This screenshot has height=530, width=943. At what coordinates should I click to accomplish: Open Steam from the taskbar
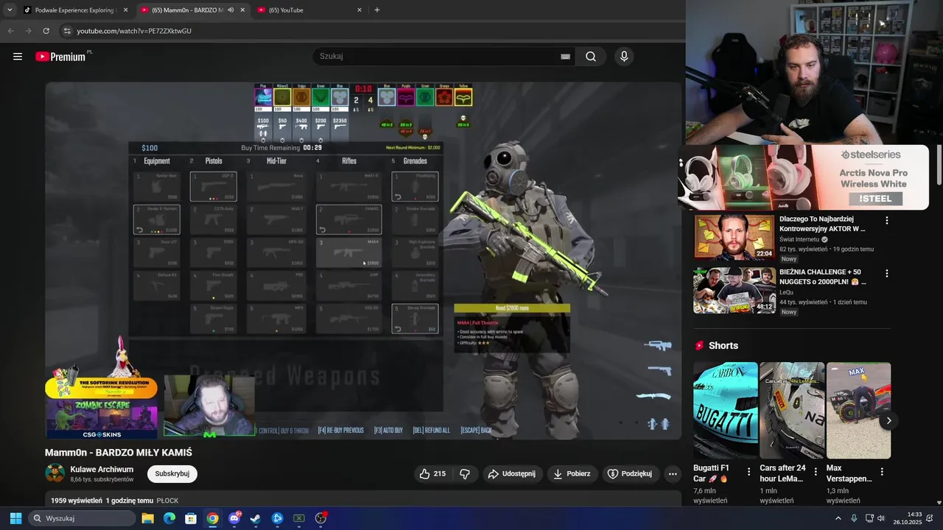pos(256,518)
